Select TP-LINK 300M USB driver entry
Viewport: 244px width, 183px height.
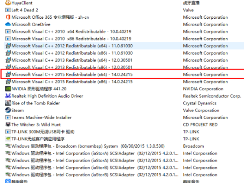click(43, 132)
